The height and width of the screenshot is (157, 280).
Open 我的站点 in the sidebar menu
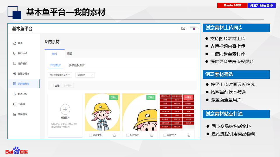click(x=22, y=53)
